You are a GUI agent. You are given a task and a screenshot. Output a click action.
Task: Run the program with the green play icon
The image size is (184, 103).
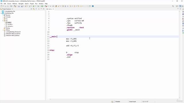pyautogui.click(x=42, y=6)
